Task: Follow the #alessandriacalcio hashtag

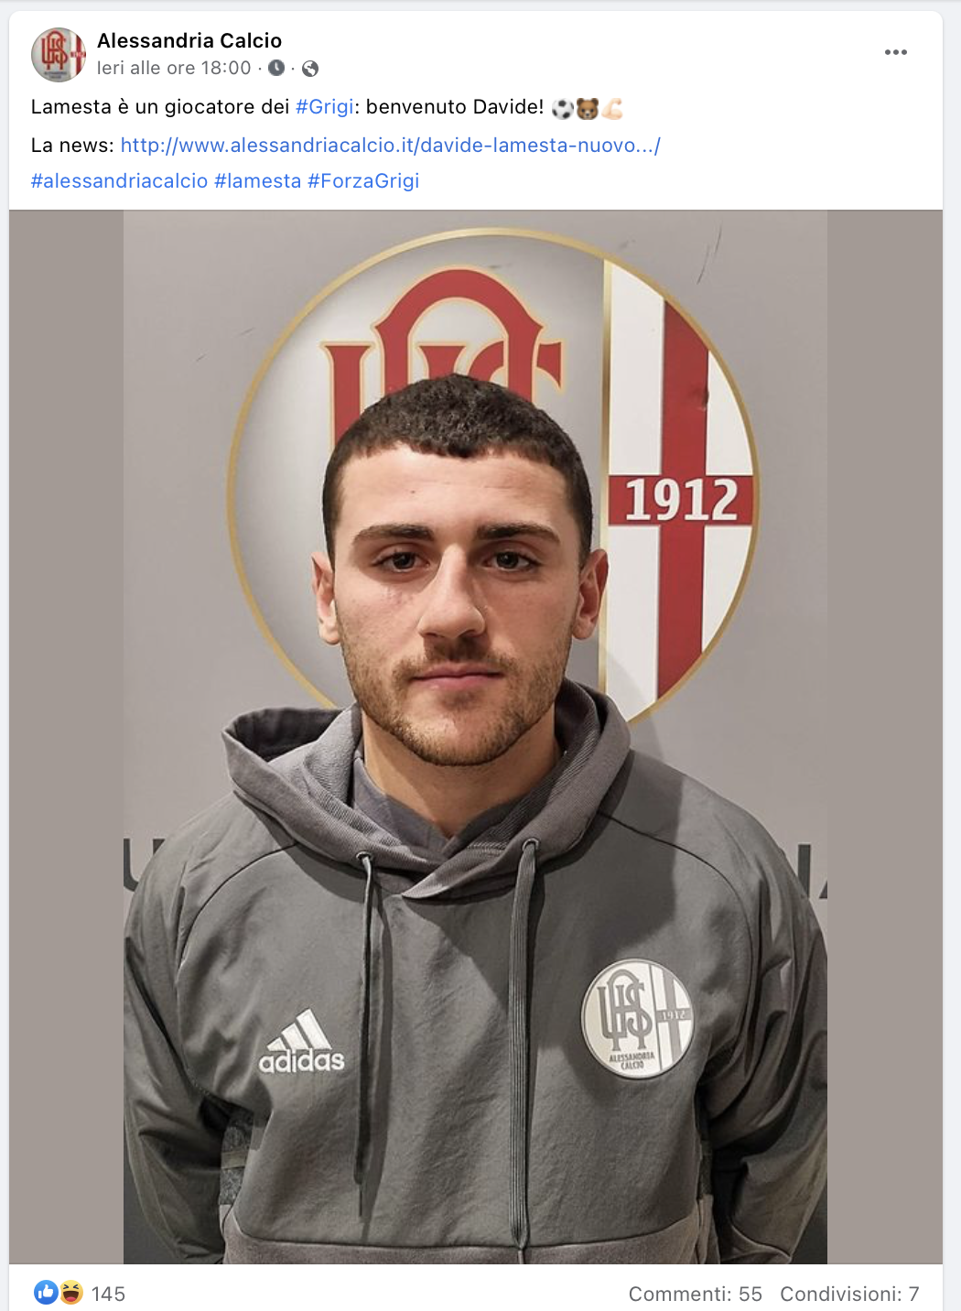Action: pos(120,181)
